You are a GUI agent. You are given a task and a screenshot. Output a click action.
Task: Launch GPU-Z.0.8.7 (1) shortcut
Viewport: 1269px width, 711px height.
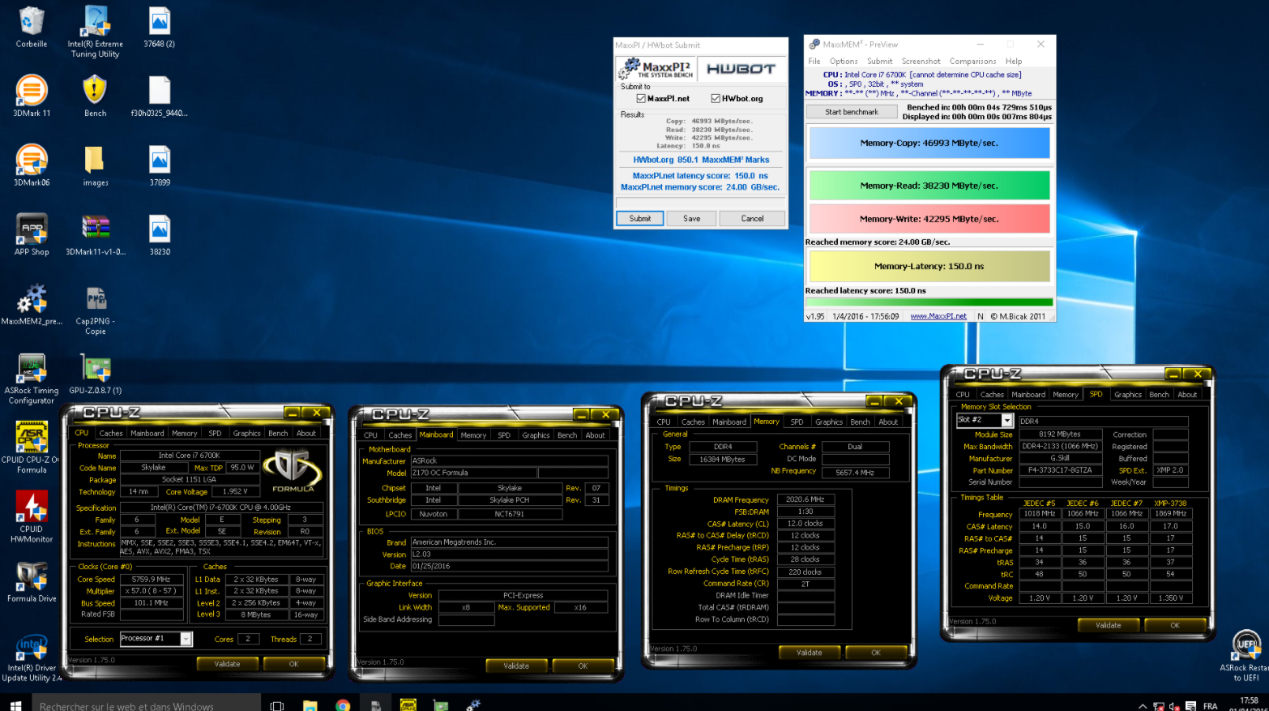coord(96,374)
